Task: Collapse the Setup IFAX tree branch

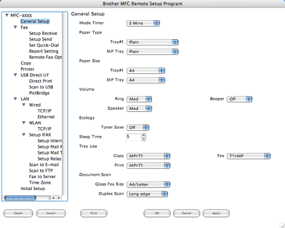Action: click(23, 135)
